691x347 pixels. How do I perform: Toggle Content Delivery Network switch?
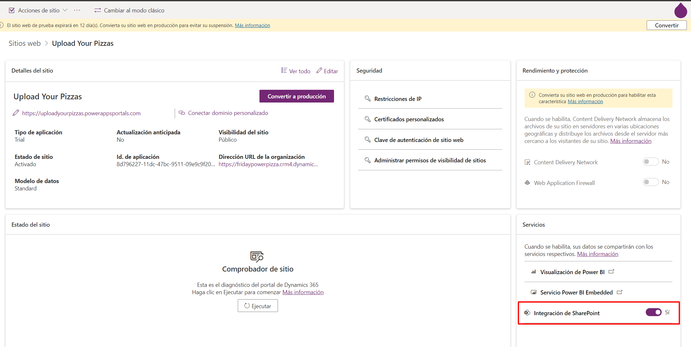click(651, 162)
